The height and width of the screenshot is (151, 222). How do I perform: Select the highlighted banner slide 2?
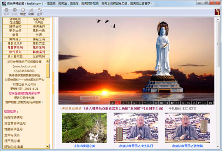[x=118, y=103]
